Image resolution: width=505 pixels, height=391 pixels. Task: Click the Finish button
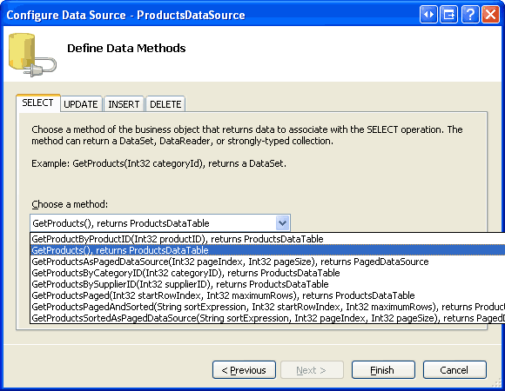[x=383, y=370]
